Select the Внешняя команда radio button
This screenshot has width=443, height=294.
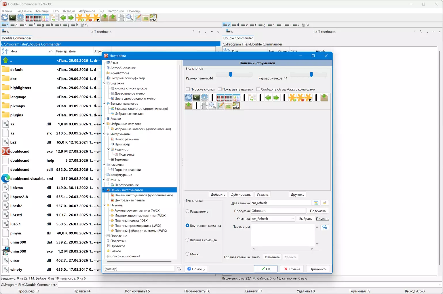point(187,240)
